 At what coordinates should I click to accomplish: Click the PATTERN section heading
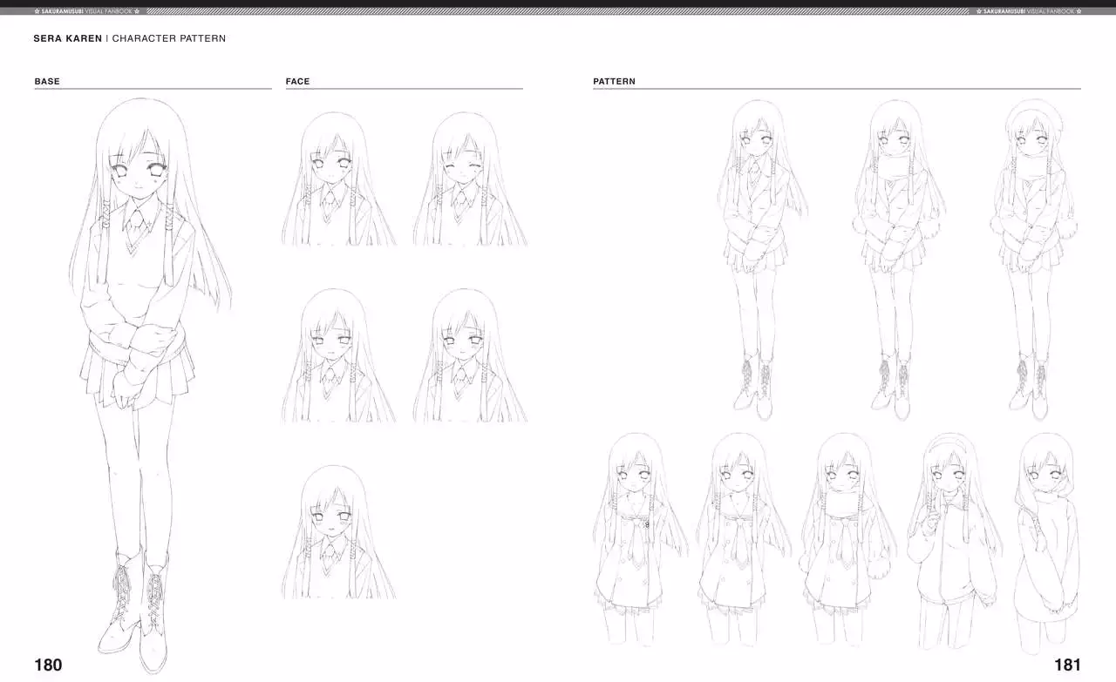click(614, 82)
